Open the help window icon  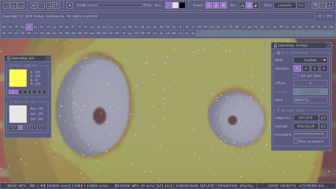tap(315, 5)
